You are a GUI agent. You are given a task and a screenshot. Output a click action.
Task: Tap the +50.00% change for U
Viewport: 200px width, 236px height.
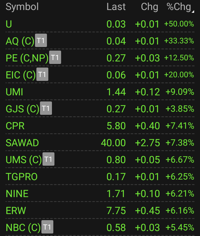coord(179,24)
